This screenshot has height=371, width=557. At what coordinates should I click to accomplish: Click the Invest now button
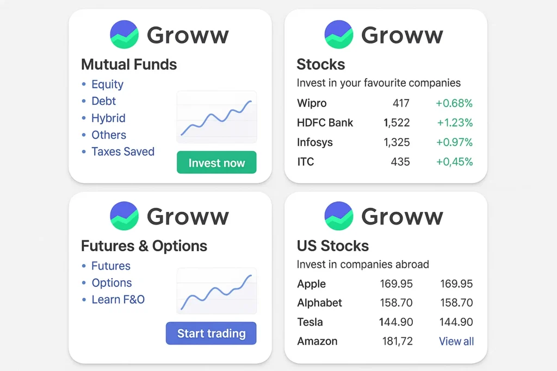(216, 162)
